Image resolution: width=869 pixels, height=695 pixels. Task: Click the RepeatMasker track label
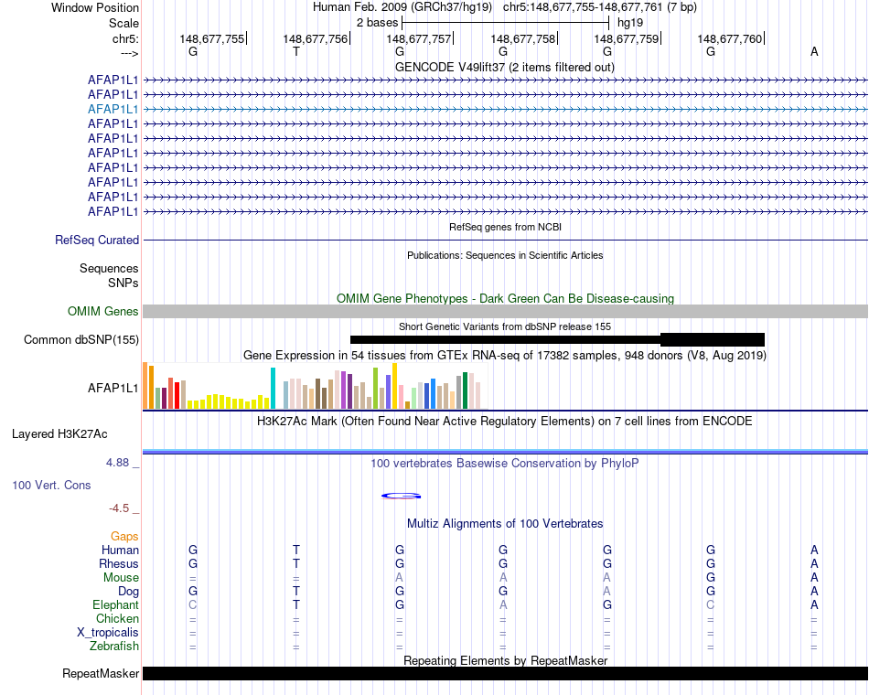[101, 674]
